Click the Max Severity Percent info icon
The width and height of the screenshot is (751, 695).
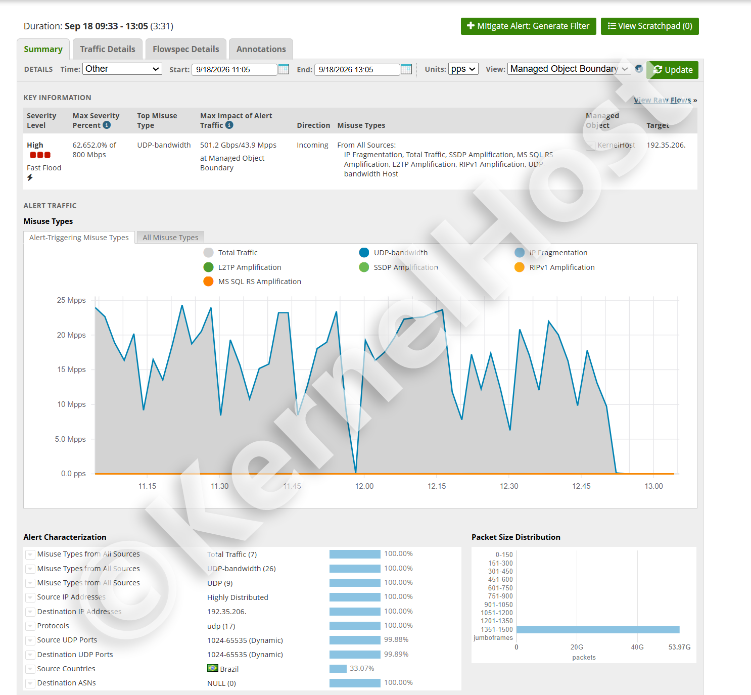point(107,125)
